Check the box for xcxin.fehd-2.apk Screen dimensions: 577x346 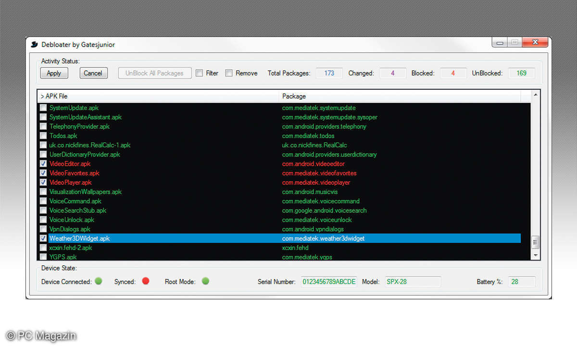43,248
